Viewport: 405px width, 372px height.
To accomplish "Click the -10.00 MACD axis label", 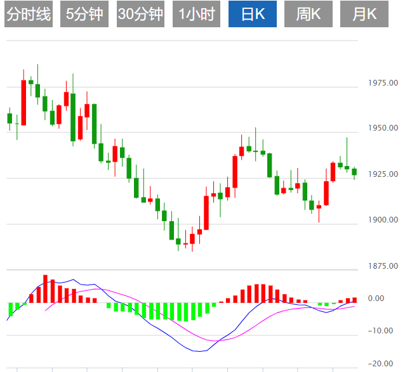I will click(x=380, y=331).
